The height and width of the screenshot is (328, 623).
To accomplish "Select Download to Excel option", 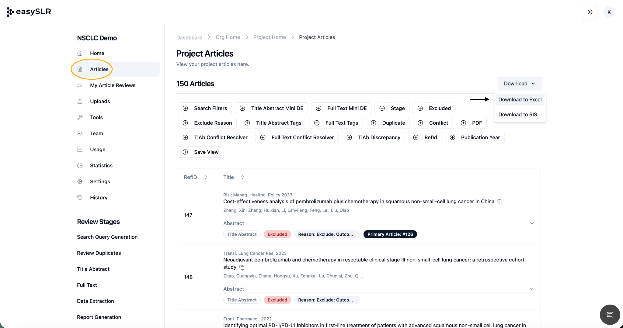I will pyautogui.click(x=520, y=100).
